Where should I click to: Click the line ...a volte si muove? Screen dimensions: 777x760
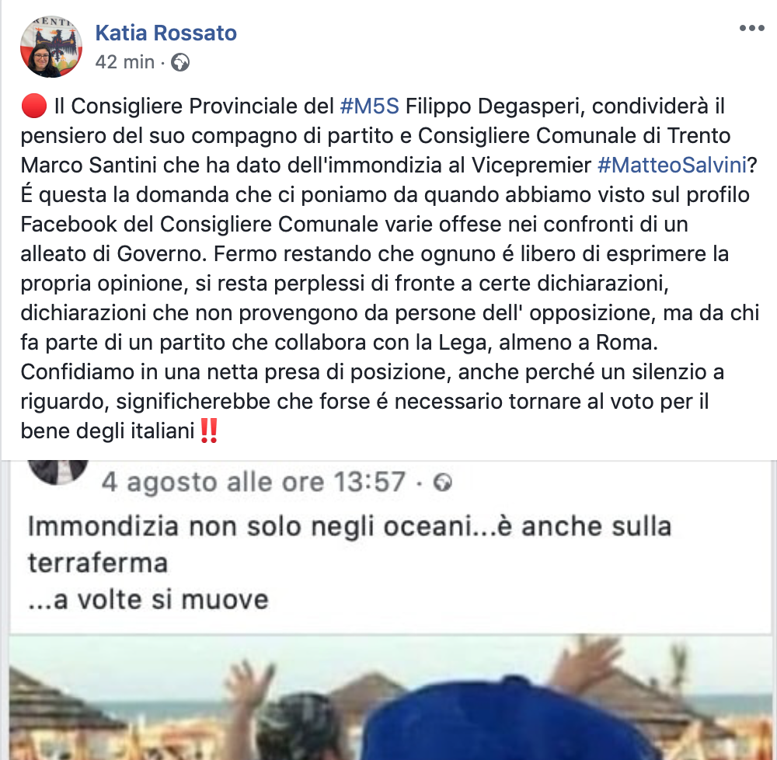click(148, 600)
